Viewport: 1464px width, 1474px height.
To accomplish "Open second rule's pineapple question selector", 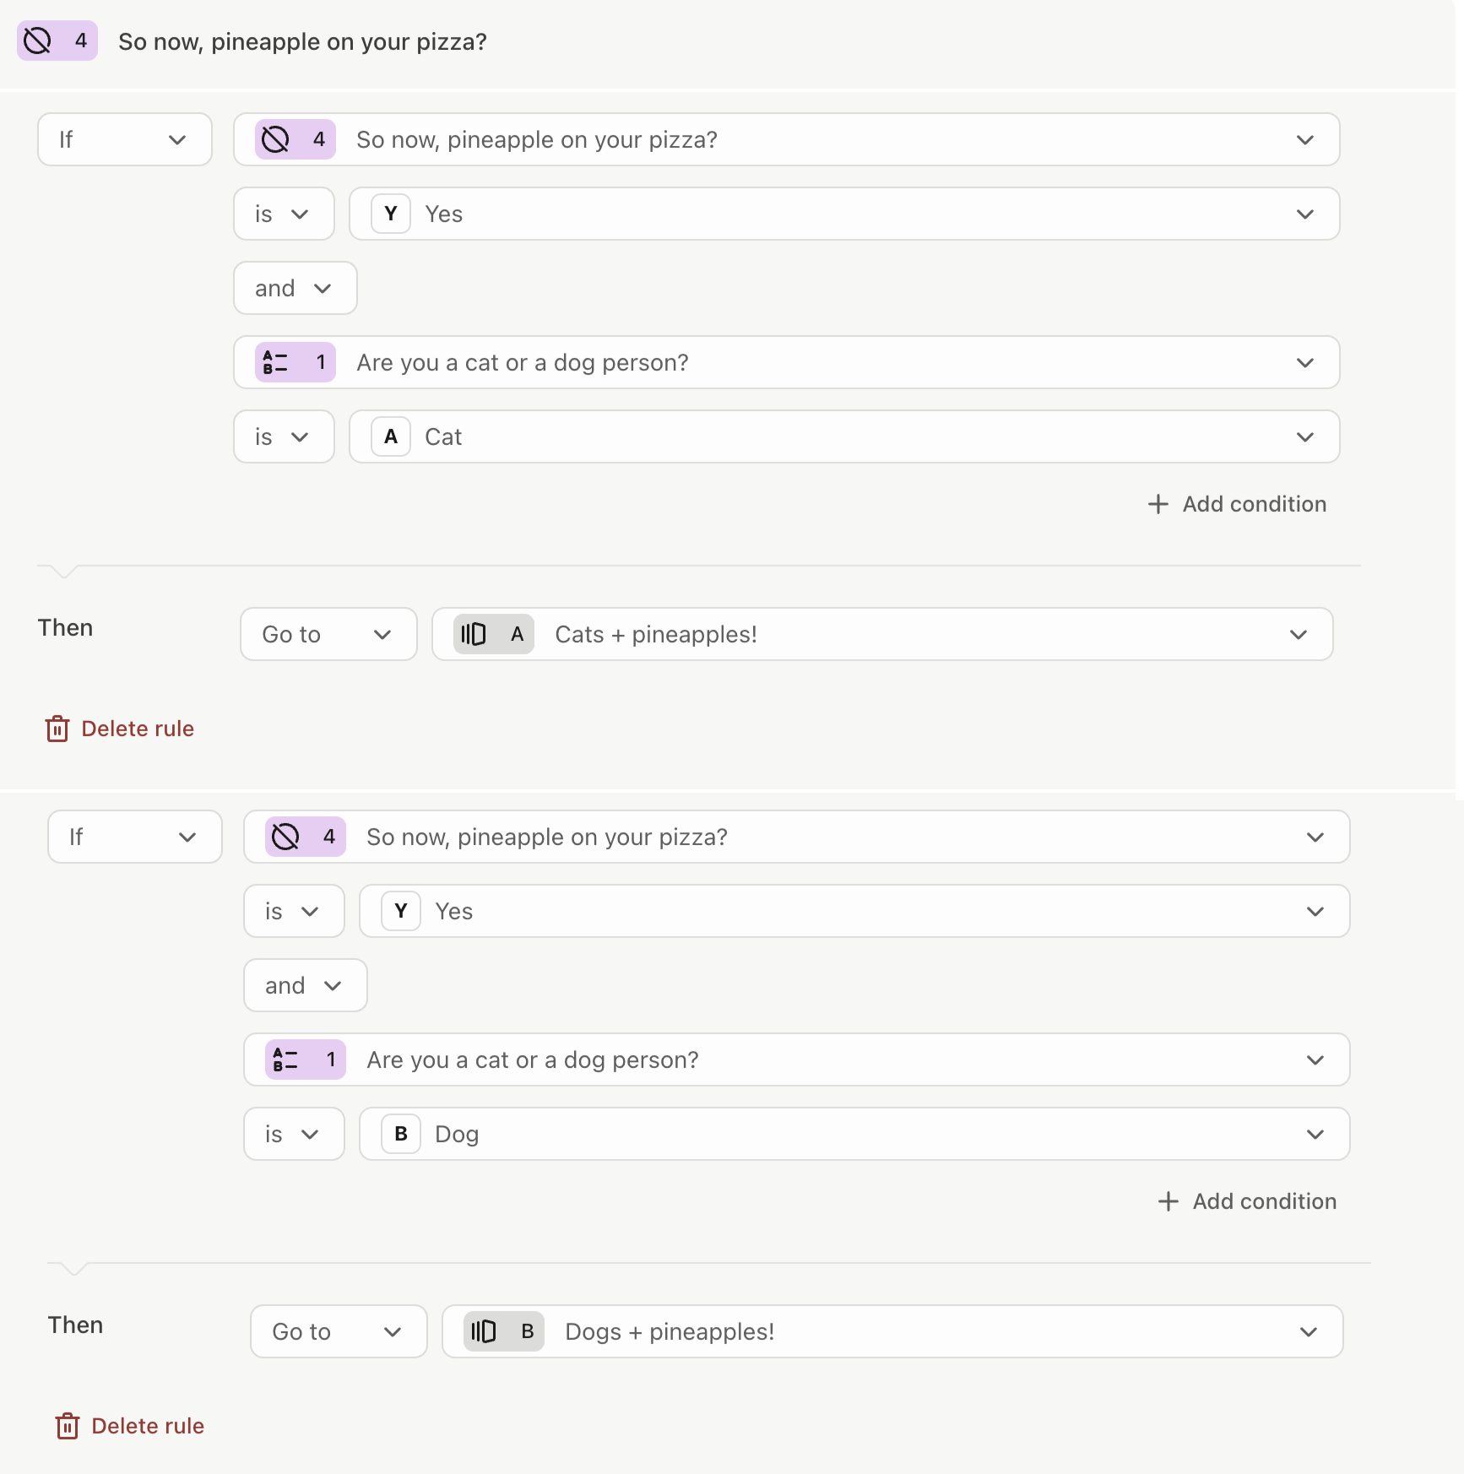I will [x=797, y=837].
